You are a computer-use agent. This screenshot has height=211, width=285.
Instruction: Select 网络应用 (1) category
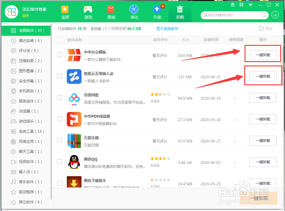(26, 142)
